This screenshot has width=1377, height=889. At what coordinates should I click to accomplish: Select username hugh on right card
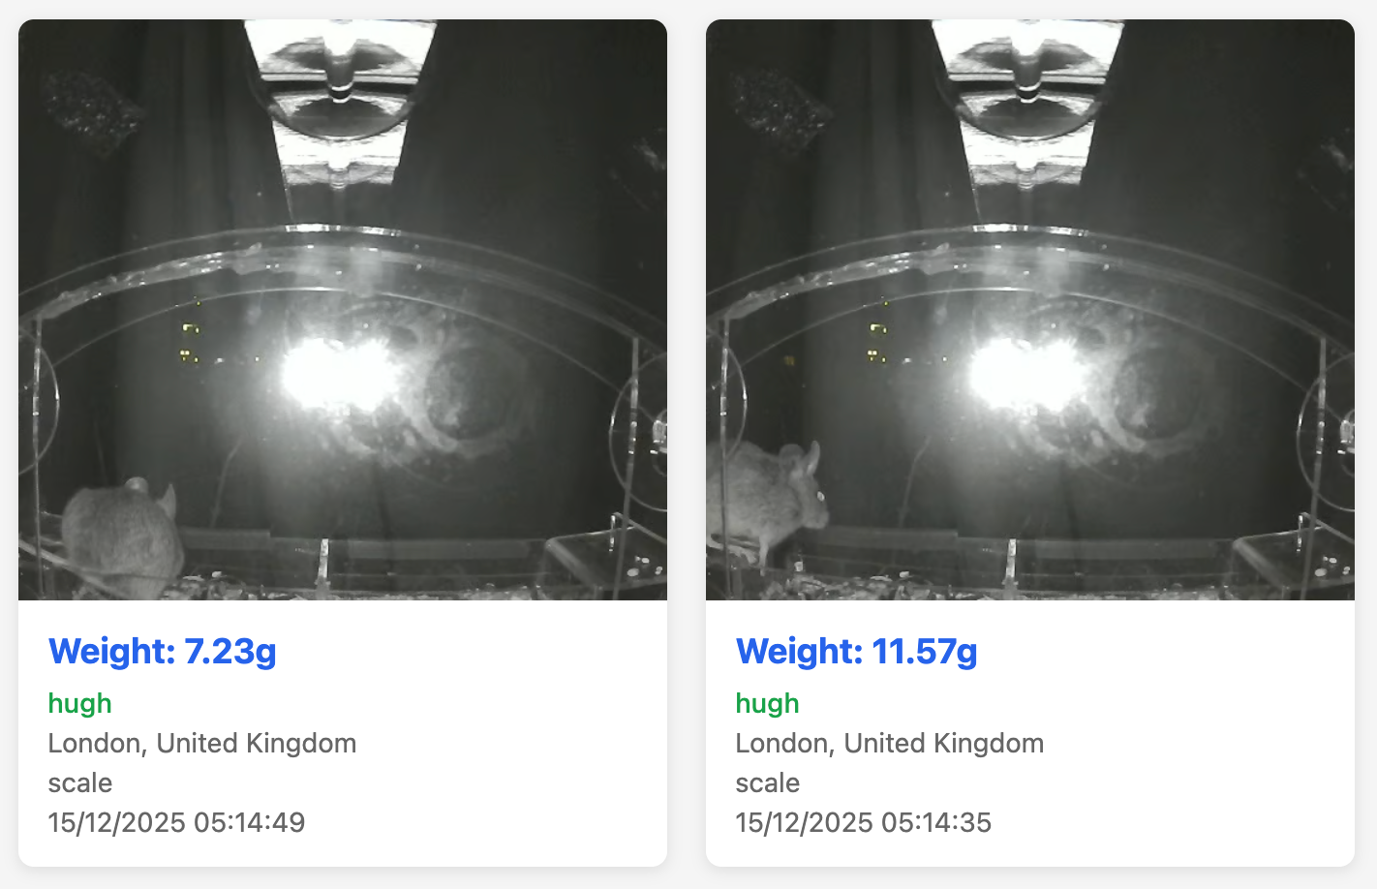pyautogui.click(x=768, y=703)
